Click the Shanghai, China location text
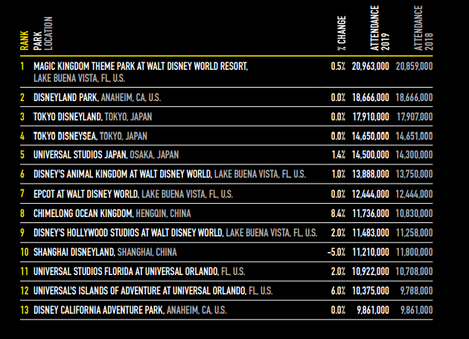The width and height of the screenshot is (469, 339). [x=147, y=252]
